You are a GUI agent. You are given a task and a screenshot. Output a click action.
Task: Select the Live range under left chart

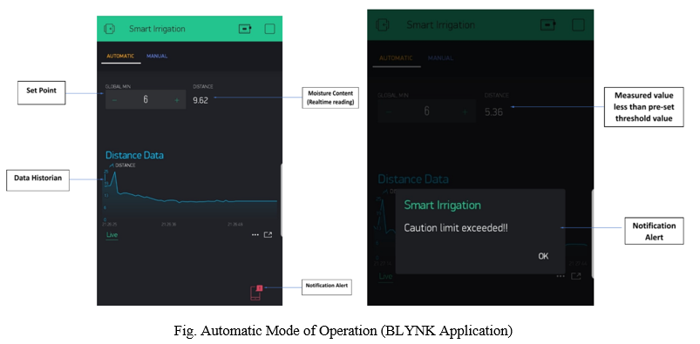tap(112, 234)
